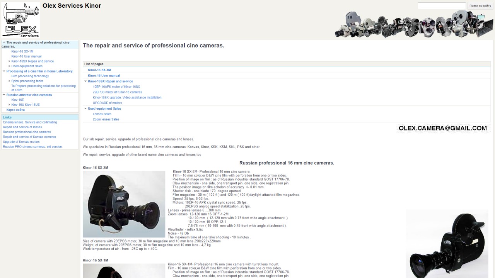Open 'UPGRADE of motors' link

107,103
